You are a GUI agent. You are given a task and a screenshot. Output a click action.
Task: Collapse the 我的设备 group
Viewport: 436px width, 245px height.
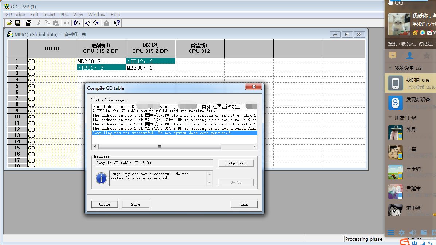pos(390,68)
